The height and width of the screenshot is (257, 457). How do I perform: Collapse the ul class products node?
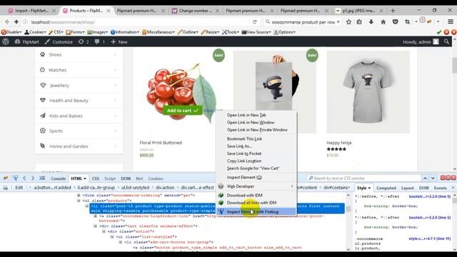tap(79, 201)
